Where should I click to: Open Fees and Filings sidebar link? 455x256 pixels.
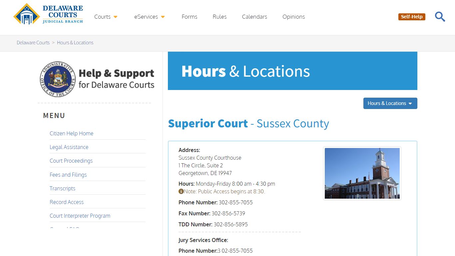click(68, 175)
